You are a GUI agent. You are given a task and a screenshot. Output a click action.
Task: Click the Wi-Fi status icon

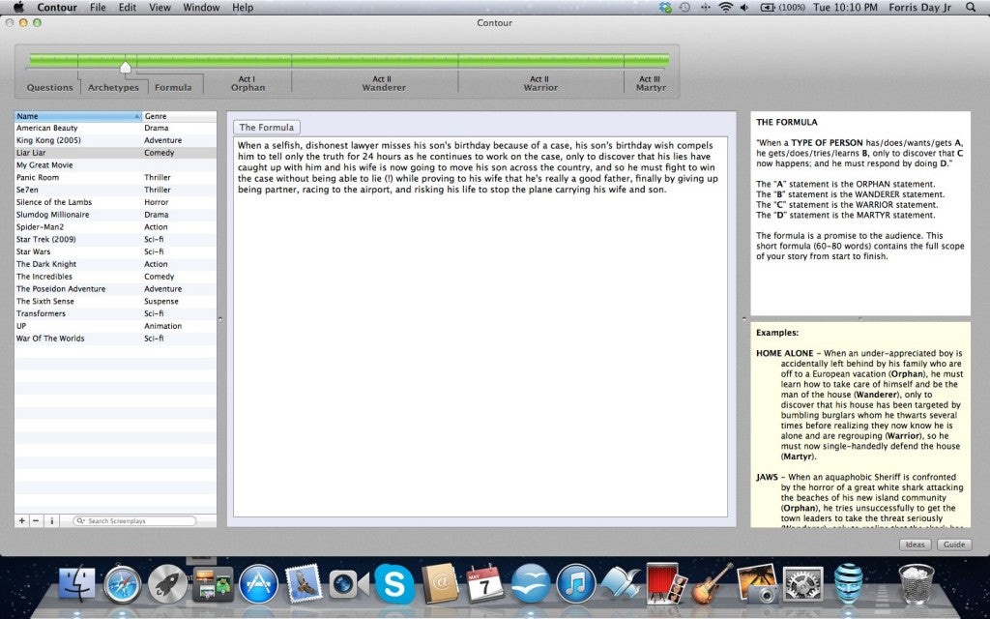(726, 8)
